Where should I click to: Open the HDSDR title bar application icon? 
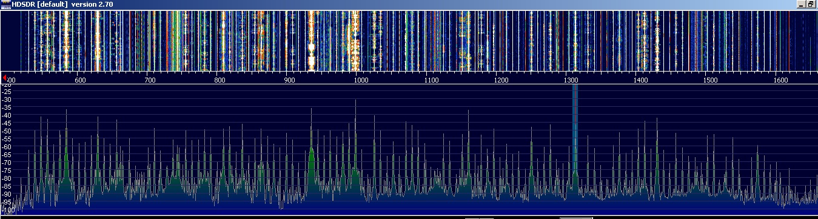[x=5, y=4]
